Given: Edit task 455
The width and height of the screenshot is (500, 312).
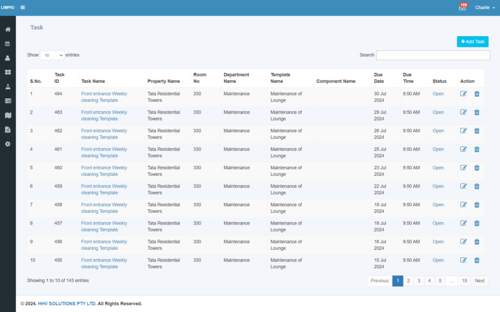Looking at the screenshot, I should 463,260.
